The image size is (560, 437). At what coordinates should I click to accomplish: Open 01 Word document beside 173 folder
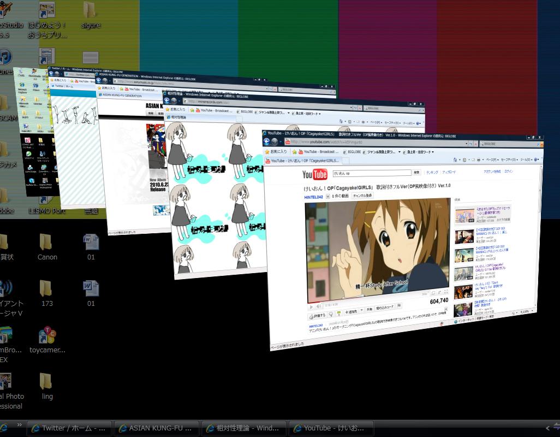coord(91,293)
